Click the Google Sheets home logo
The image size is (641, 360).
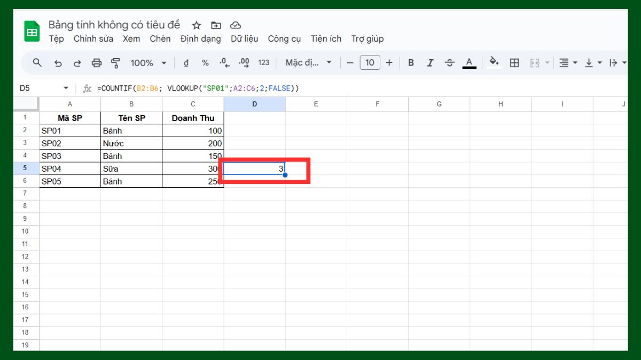32,31
